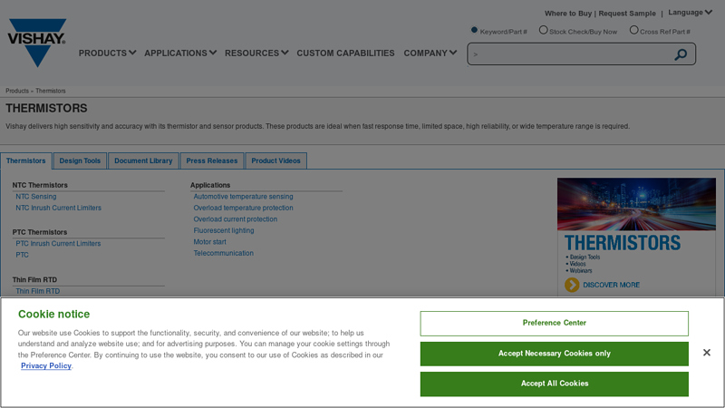Click the Cookie notice heading
Screen dimensions: 725x408
click(54, 314)
